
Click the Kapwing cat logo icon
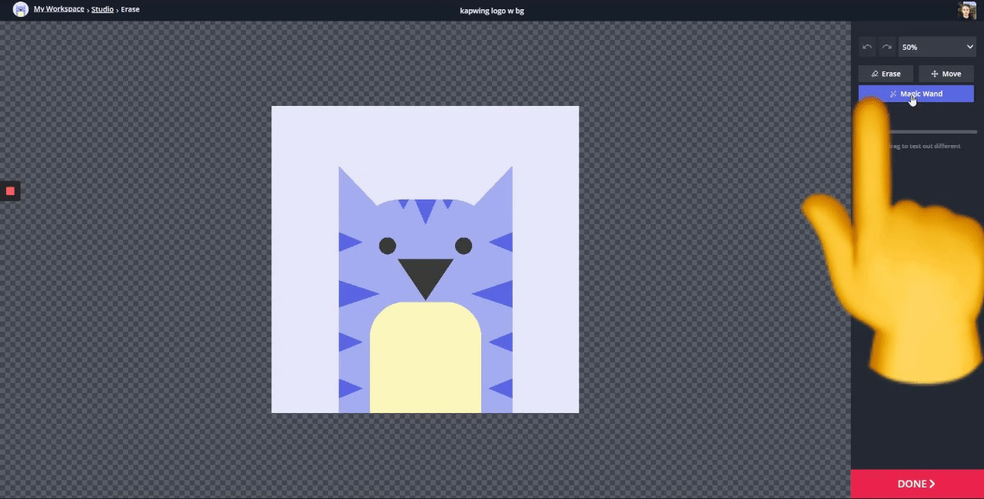click(20, 9)
